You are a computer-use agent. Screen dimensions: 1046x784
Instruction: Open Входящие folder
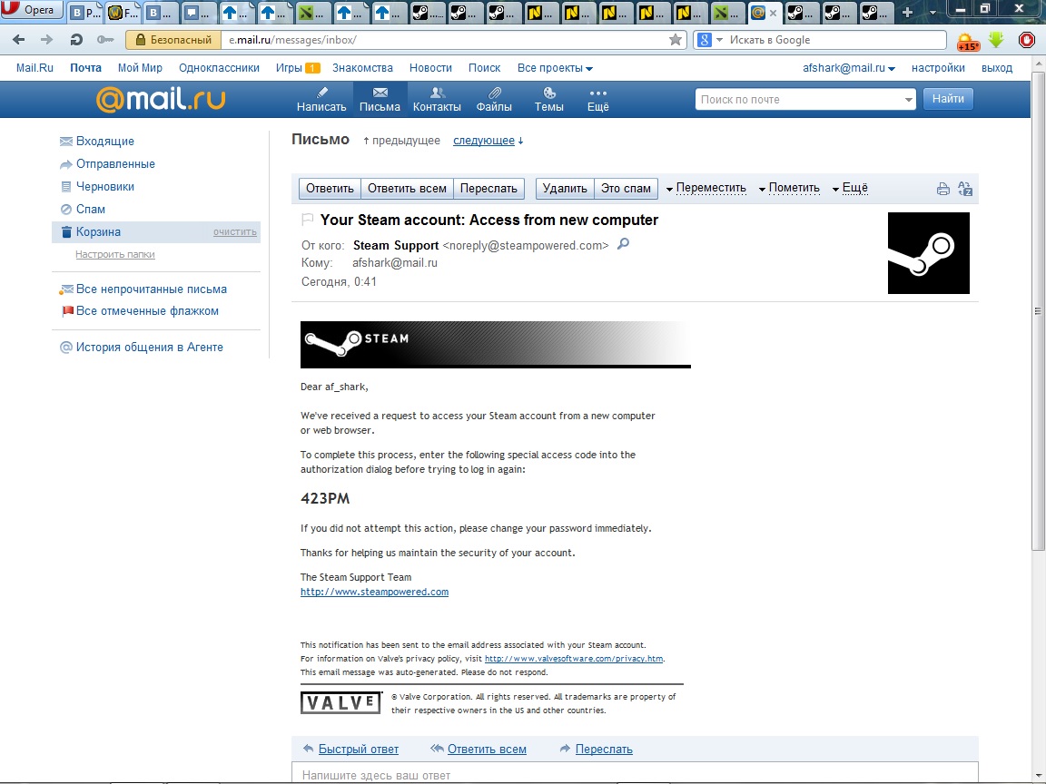coord(104,142)
